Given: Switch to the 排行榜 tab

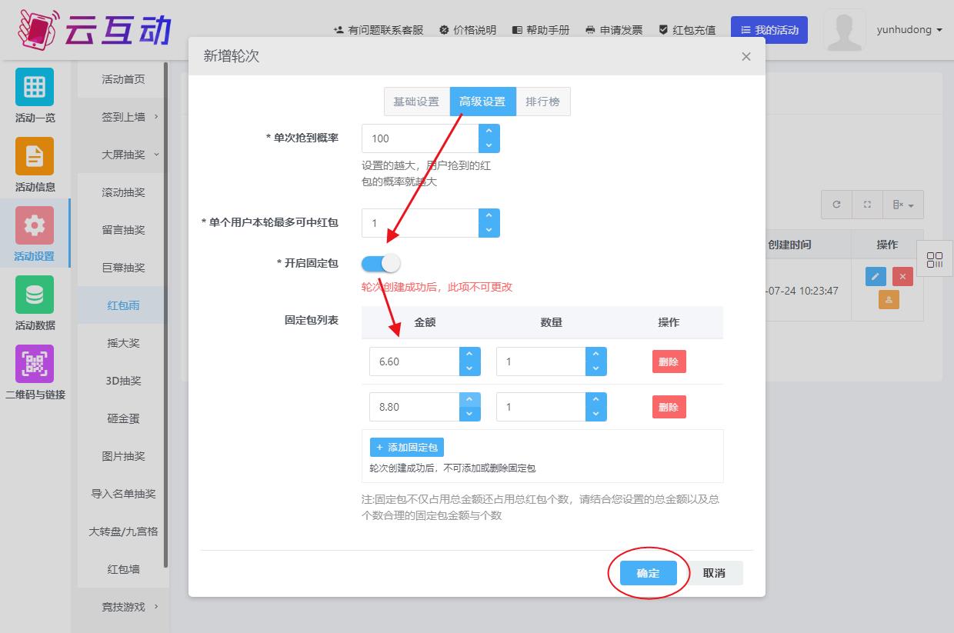Looking at the screenshot, I should [x=542, y=102].
